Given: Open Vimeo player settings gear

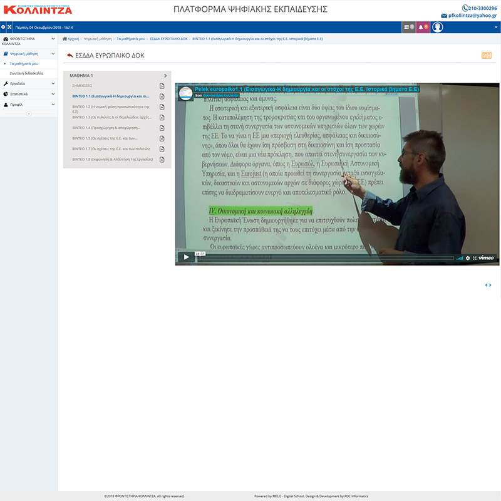Looking at the screenshot, I should 468,258.
